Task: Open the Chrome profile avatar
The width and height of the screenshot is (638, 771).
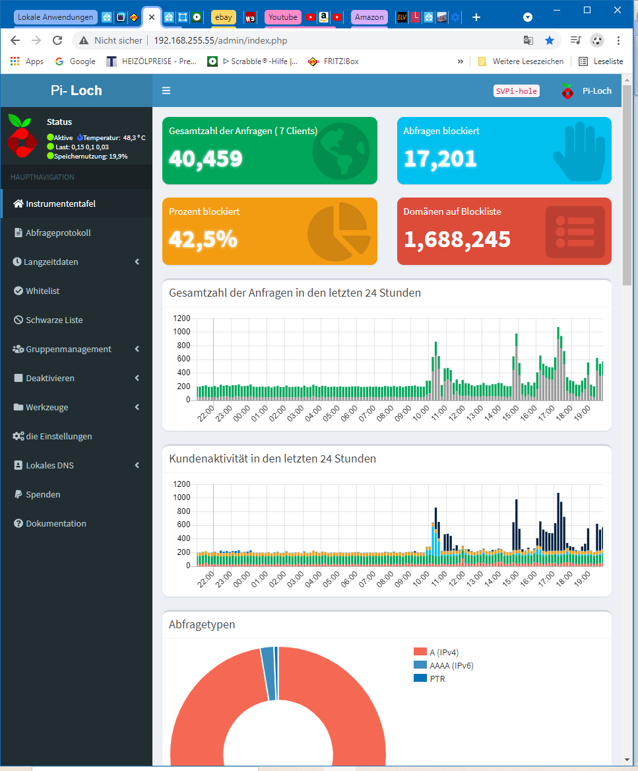Action: (597, 40)
